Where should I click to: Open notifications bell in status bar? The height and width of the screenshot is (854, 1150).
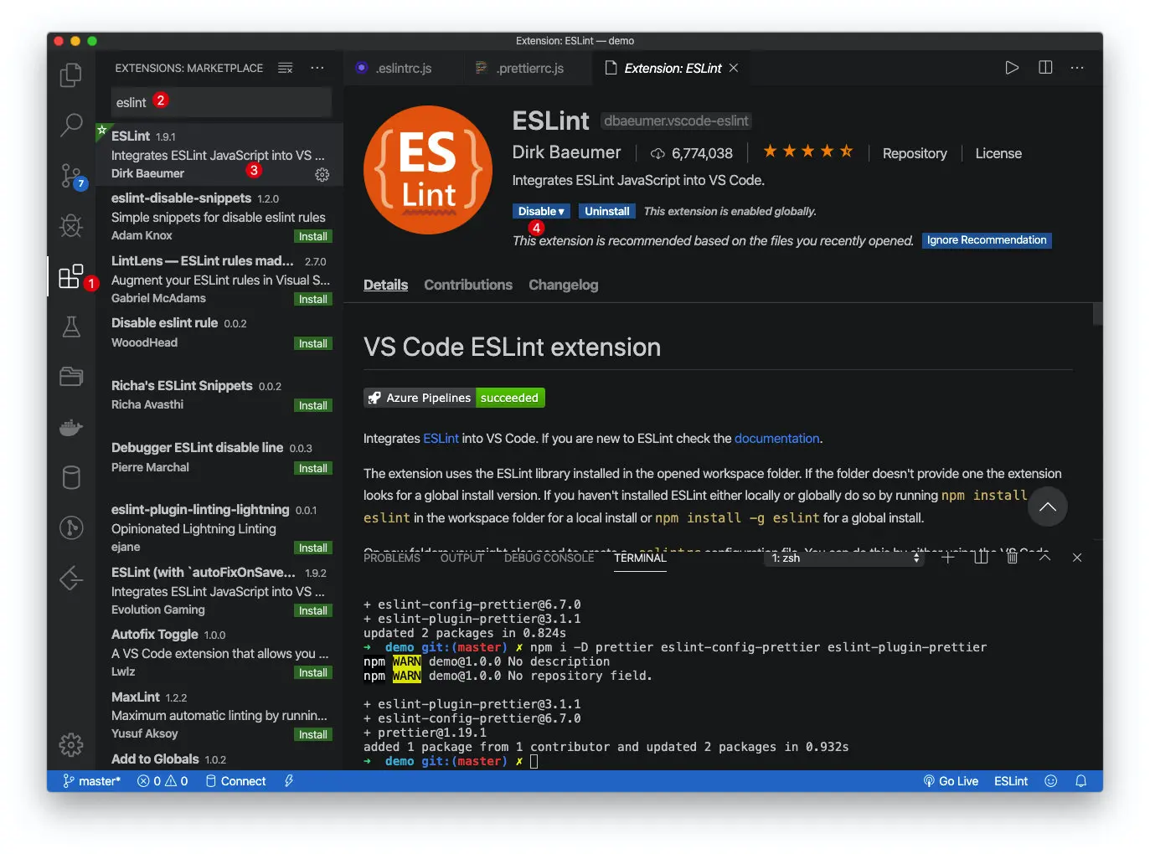tap(1081, 781)
